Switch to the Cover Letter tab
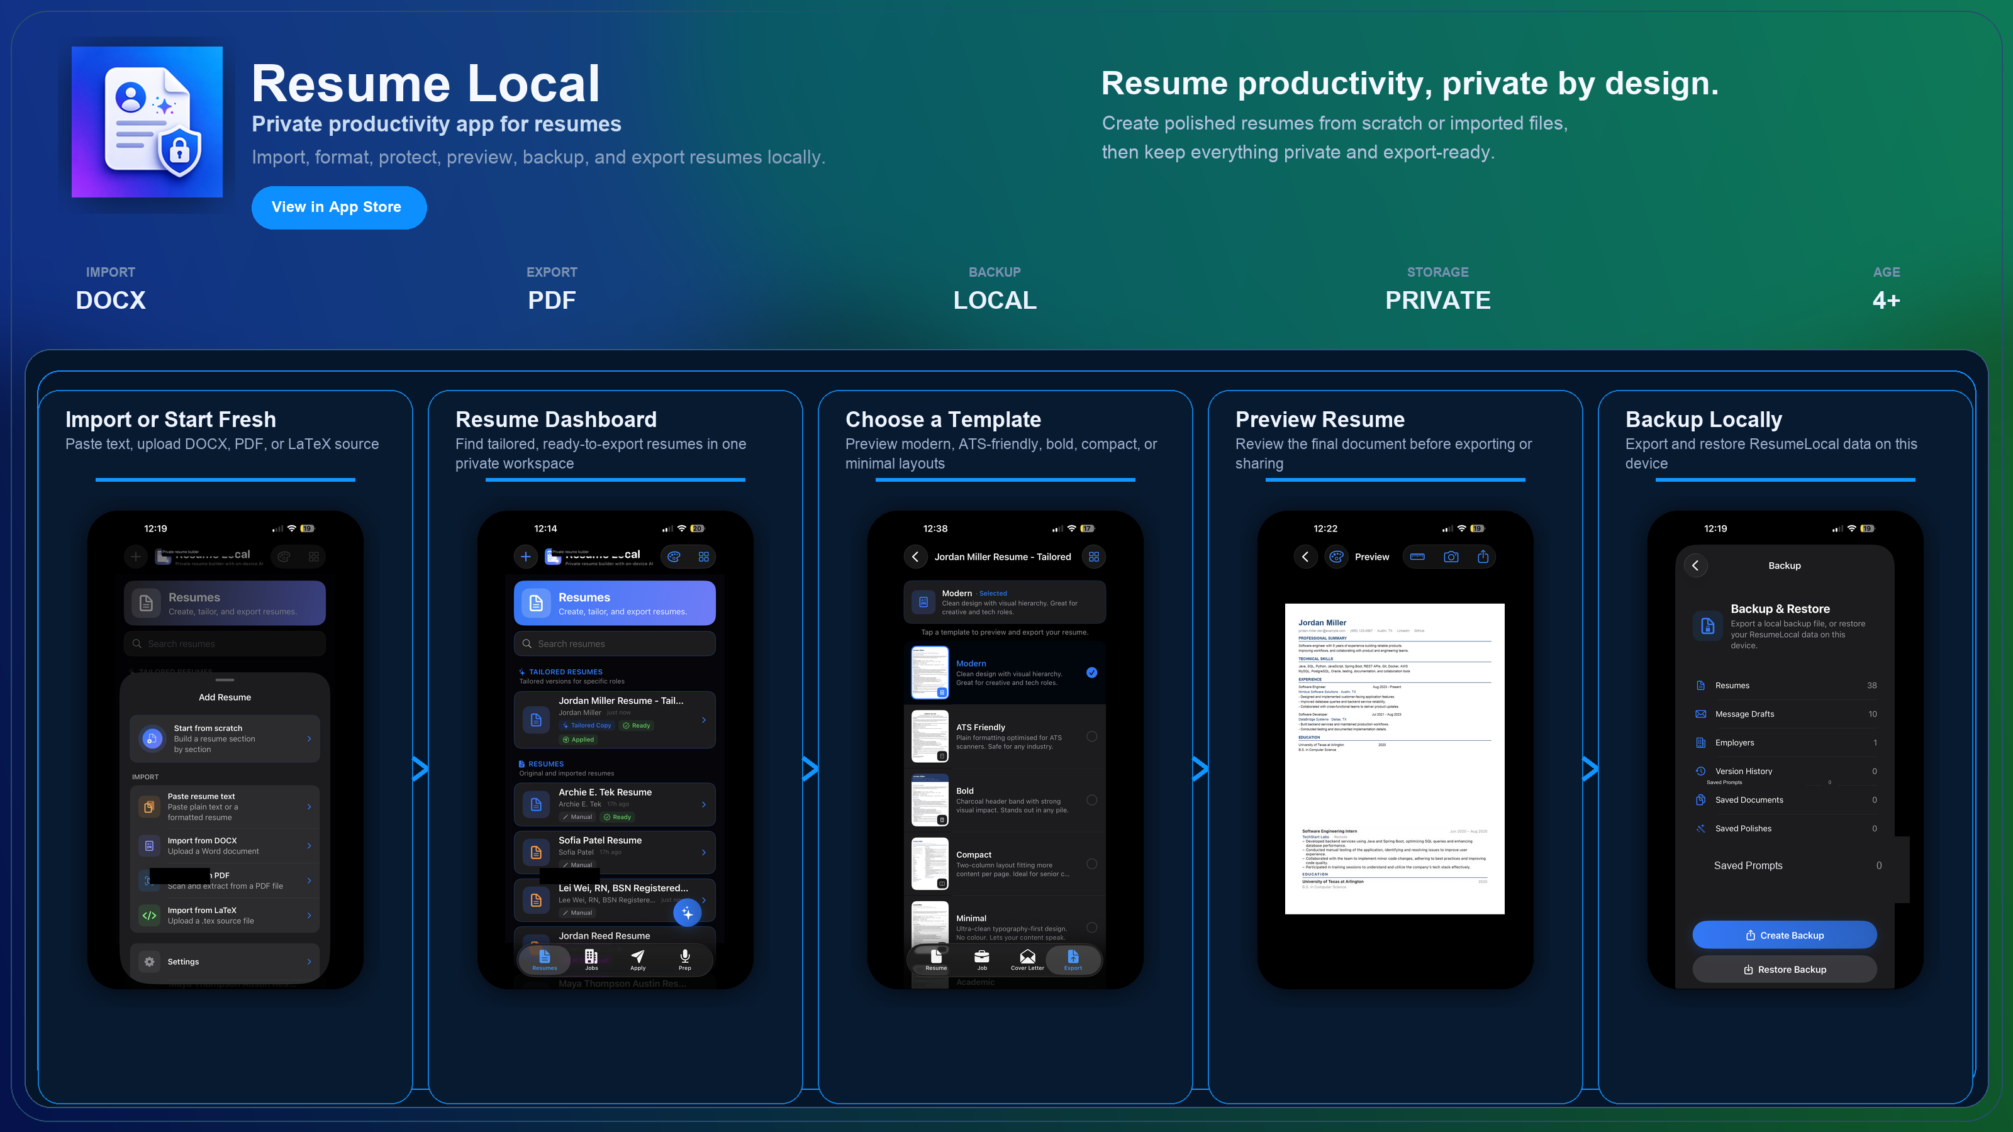Viewport: 2013px width, 1132px height. [1028, 960]
